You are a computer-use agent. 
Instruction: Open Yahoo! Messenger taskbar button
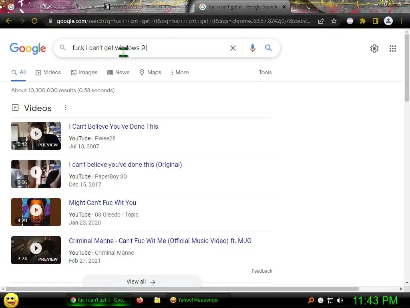(x=198, y=300)
